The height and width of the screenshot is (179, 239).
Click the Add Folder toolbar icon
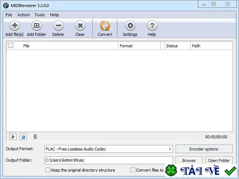click(x=36, y=26)
